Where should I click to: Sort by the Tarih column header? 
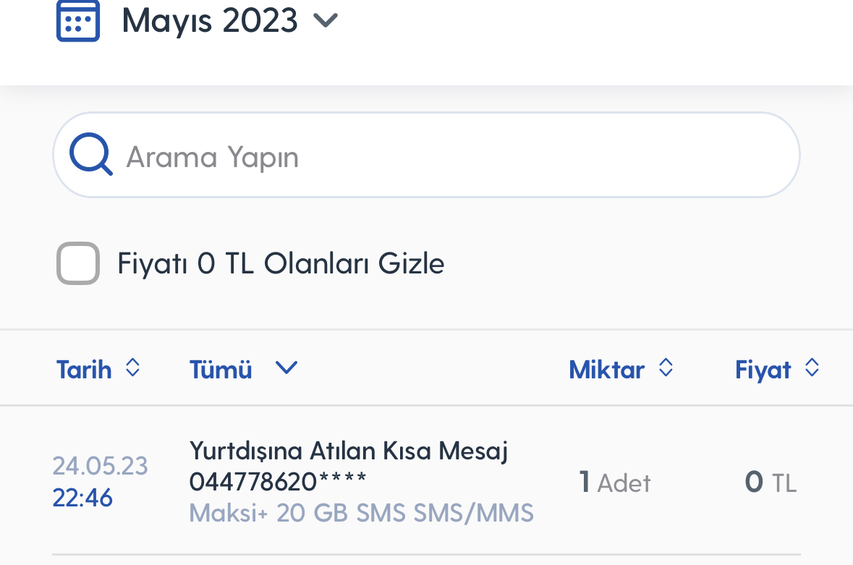[x=84, y=370]
